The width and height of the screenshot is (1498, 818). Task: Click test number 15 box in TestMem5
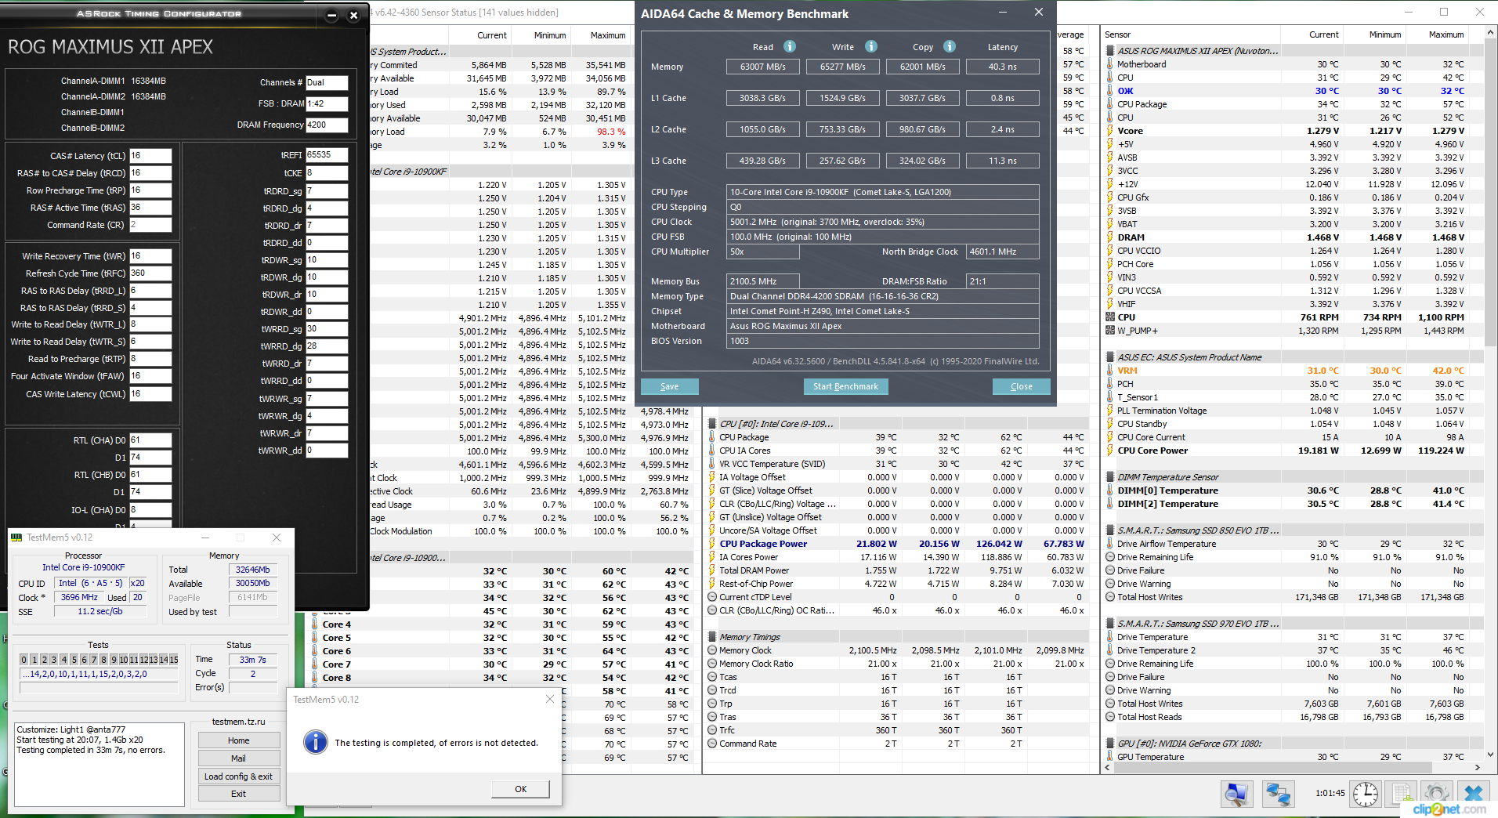pyautogui.click(x=173, y=660)
